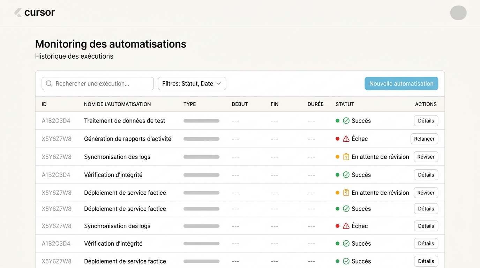480x268 pixels.
Task: Click the Historique des exécutions subtitle
Action: point(74,56)
